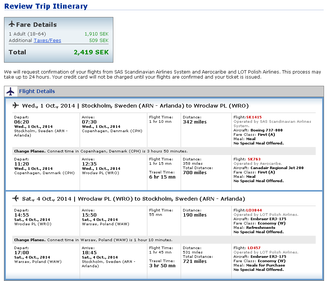Open flight SK1415 details link
Image resolution: width=328 pixels, height=281 pixels.
(254, 117)
